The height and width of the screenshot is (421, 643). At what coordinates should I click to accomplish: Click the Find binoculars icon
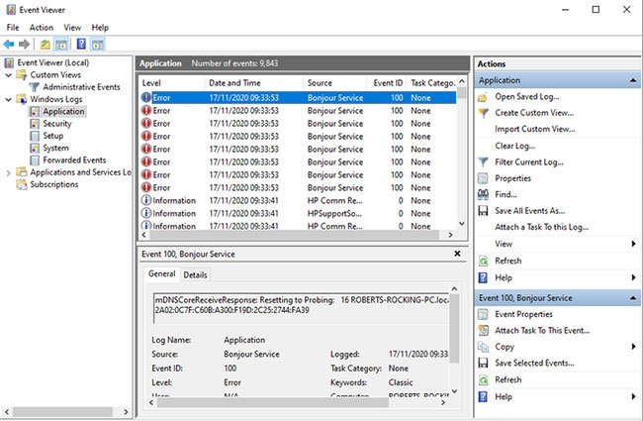pyautogui.click(x=483, y=194)
